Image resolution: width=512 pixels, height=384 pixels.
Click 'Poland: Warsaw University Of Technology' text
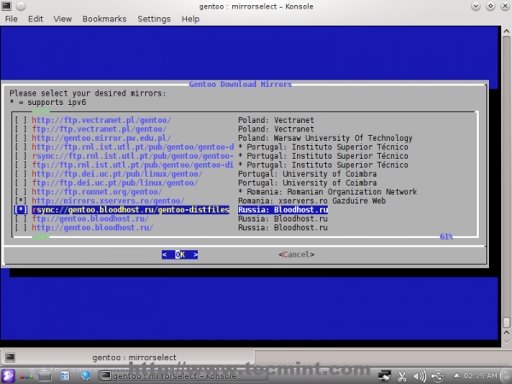pyautogui.click(x=325, y=138)
